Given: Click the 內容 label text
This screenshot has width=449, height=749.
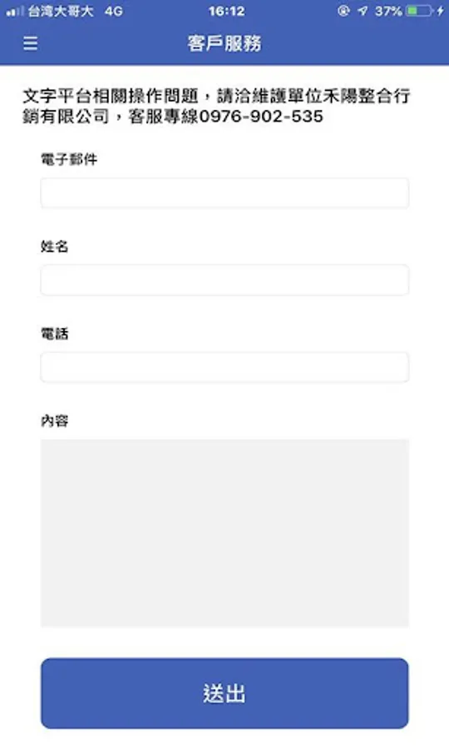Looking at the screenshot, I should [x=55, y=421].
